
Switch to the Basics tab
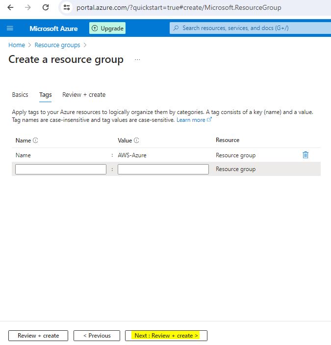point(20,95)
